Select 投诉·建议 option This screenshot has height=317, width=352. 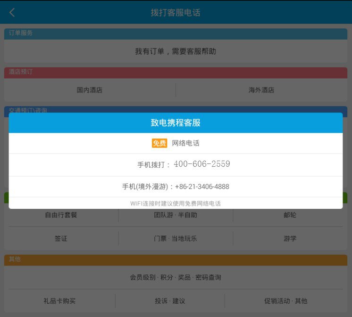pyautogui.click(x=170, y=301)
